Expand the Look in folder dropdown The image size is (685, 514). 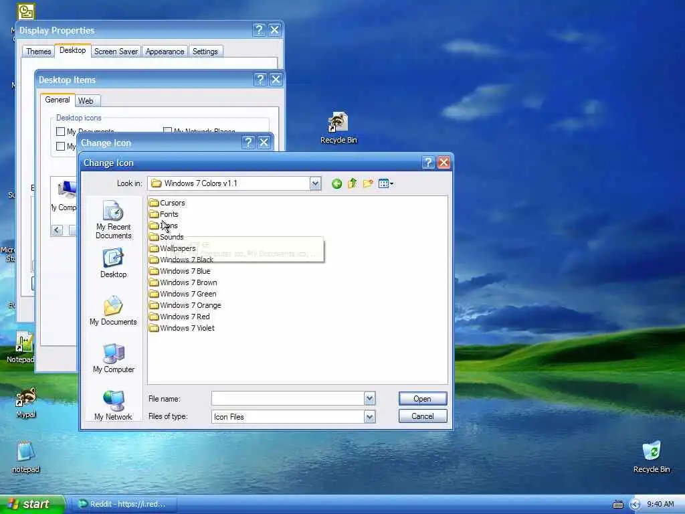pos(316,183)
